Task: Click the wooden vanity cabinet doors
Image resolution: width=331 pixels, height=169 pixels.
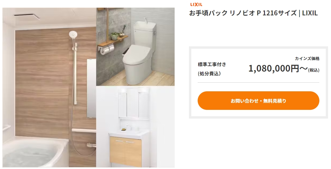Action: click(125, 150)
